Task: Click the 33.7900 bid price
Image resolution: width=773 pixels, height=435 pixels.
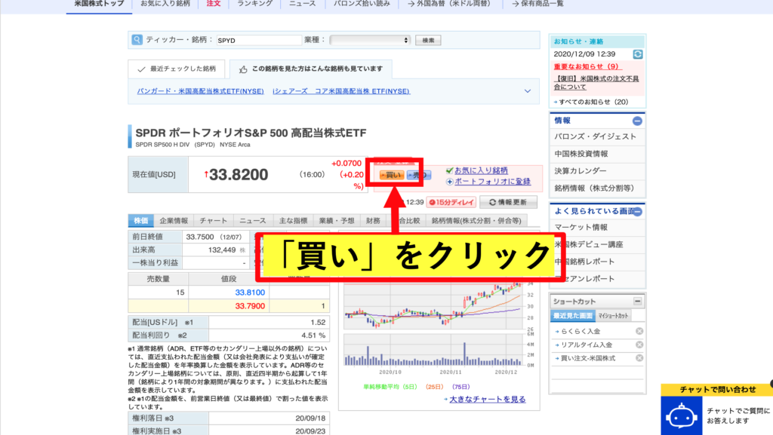Action: tap(250, 306)
